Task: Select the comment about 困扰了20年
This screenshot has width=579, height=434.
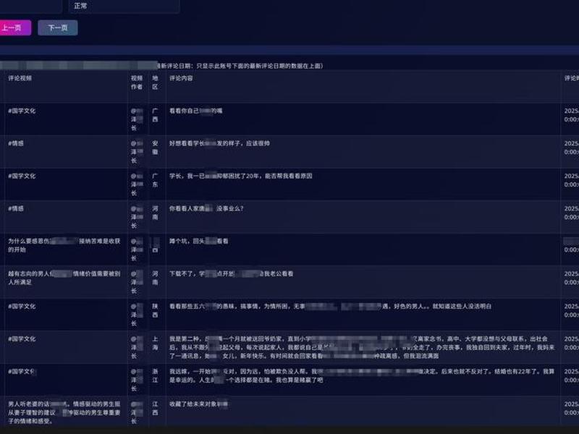Action: coord(241,176)
